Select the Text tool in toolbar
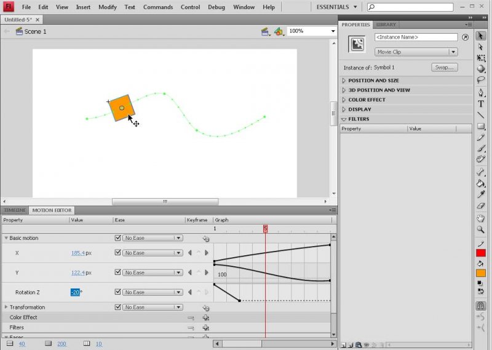 [481, 103]
